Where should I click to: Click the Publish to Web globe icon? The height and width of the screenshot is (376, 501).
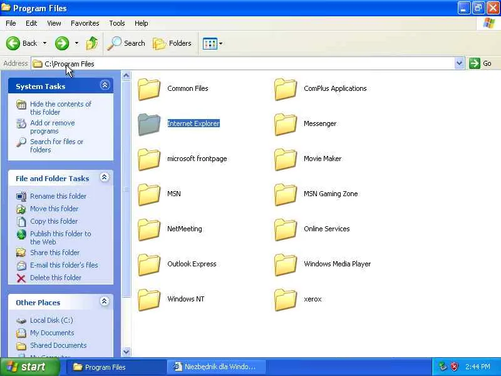(x=21, y=234)
